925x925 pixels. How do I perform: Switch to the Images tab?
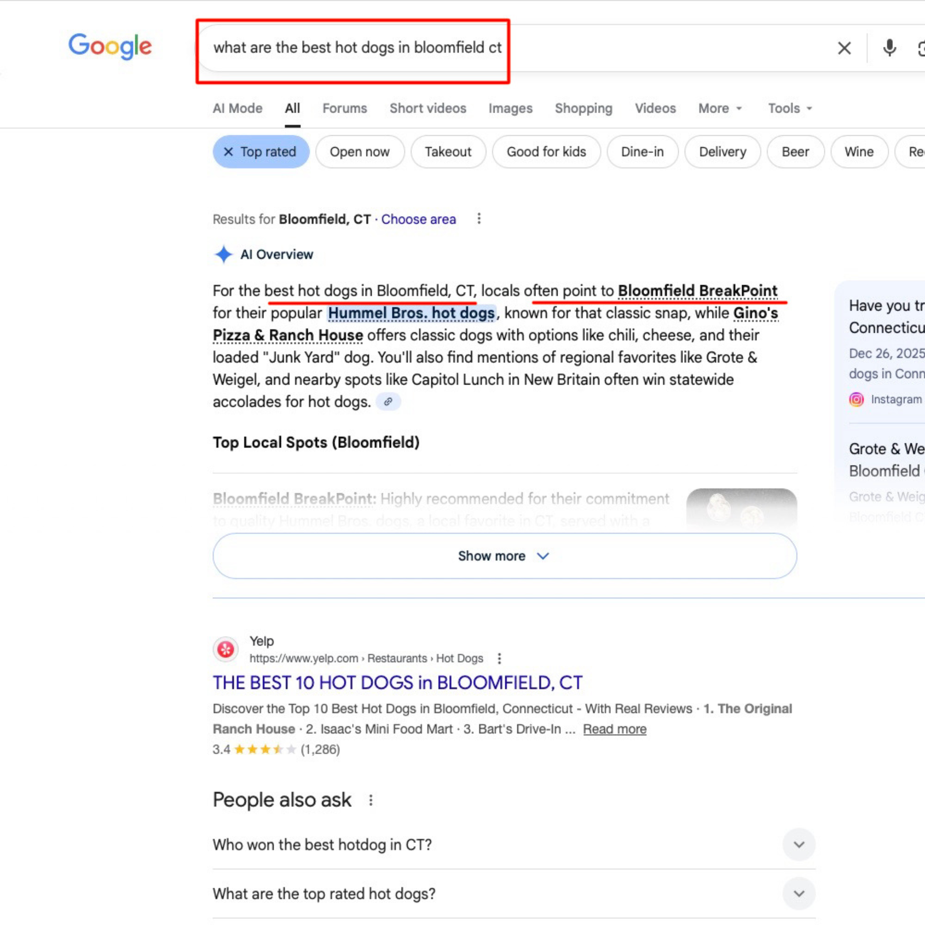(x=510, y=108)
